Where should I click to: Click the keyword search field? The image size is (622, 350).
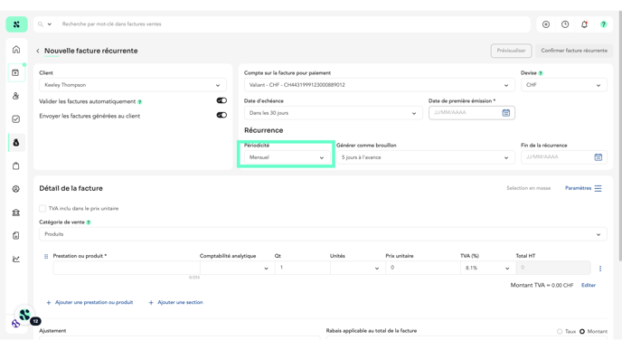[x=294, y=24]
